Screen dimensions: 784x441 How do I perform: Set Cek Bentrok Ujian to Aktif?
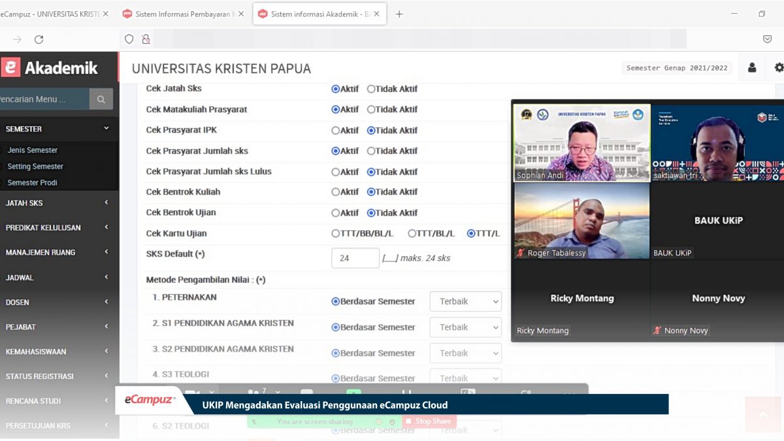click(x=336, y=213)
